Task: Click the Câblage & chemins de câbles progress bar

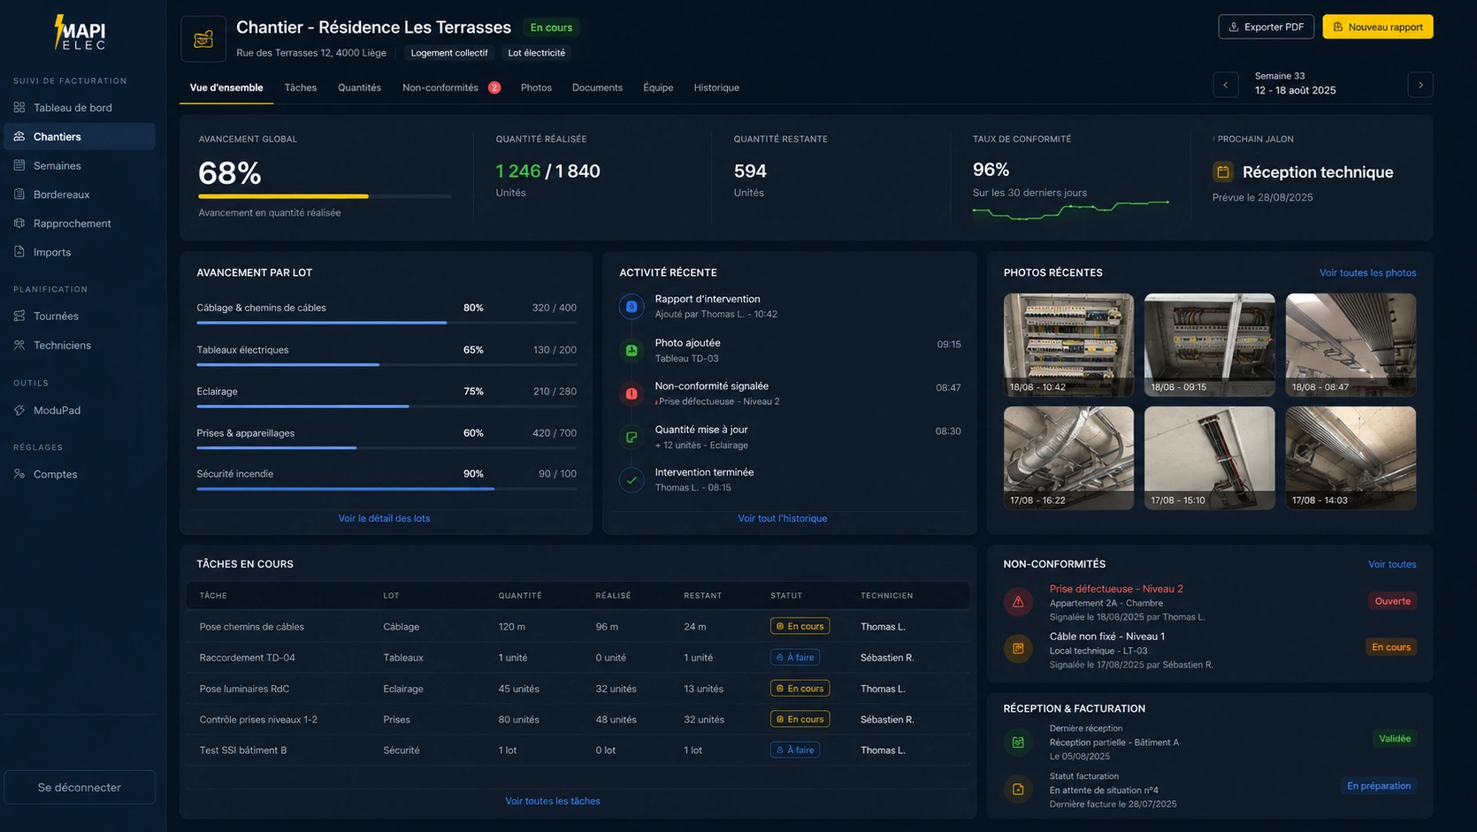Action: [x=386, y=323]
